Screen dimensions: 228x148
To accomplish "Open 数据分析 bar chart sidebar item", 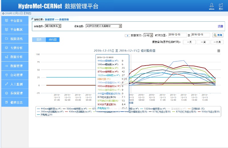I will [15, 57].
